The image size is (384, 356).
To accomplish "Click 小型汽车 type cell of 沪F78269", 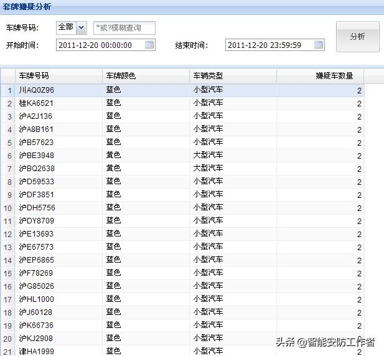I will [233, 273].
